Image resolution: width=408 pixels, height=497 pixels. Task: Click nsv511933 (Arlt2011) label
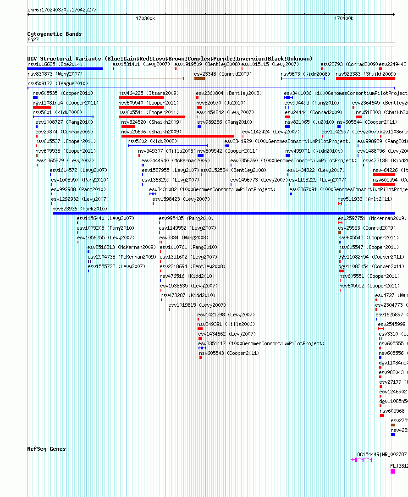(365, 199)
